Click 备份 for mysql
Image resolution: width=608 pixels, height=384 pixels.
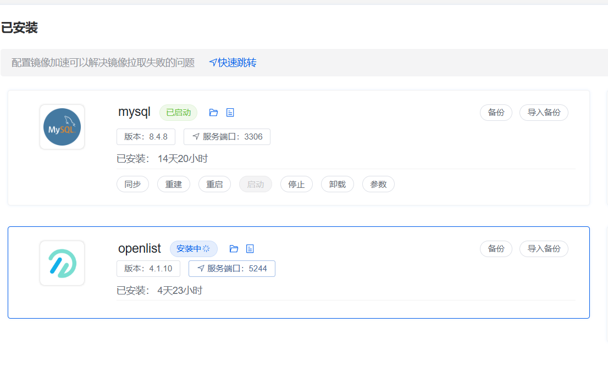click(x=496, y=113)
